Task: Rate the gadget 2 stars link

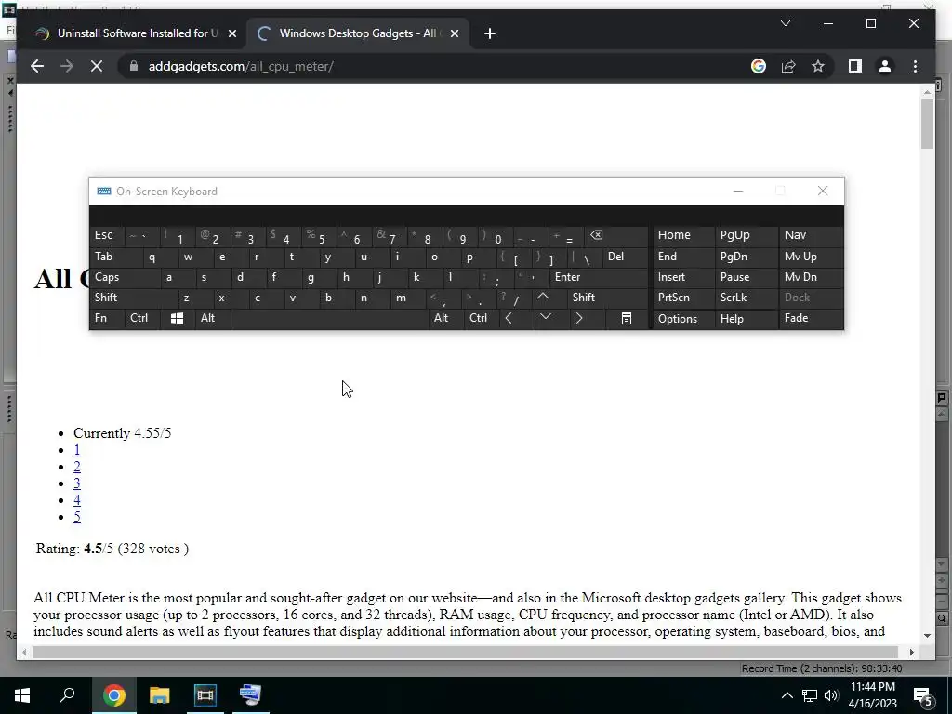Action: (x=77, y=467)
